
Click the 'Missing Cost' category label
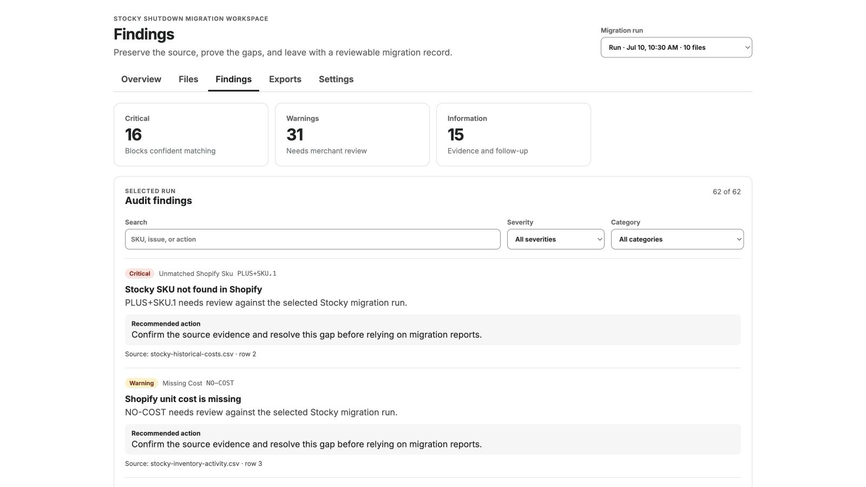tap(182, 383)
